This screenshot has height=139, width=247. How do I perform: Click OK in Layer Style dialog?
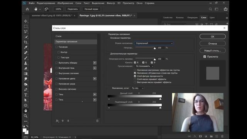click(x=213, y=37)
